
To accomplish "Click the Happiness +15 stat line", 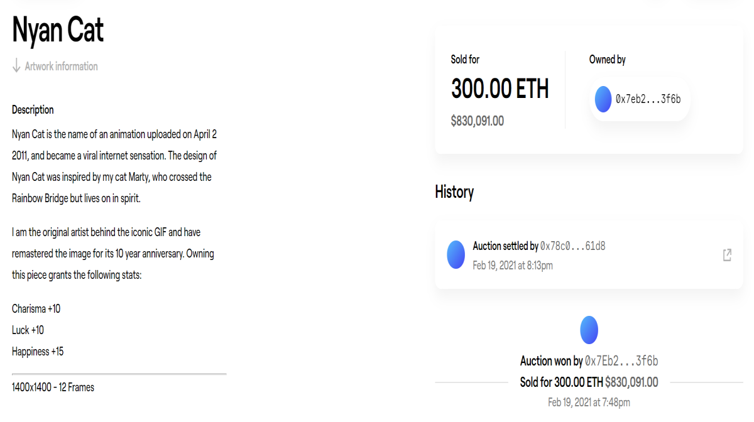I will point(38,352).
